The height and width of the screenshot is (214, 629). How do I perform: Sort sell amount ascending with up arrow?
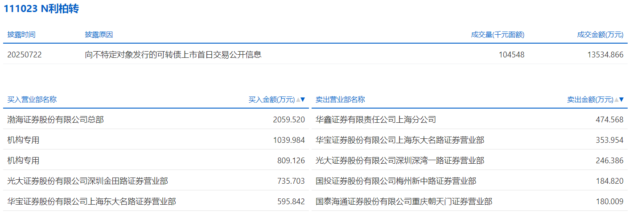click(617, 100)
